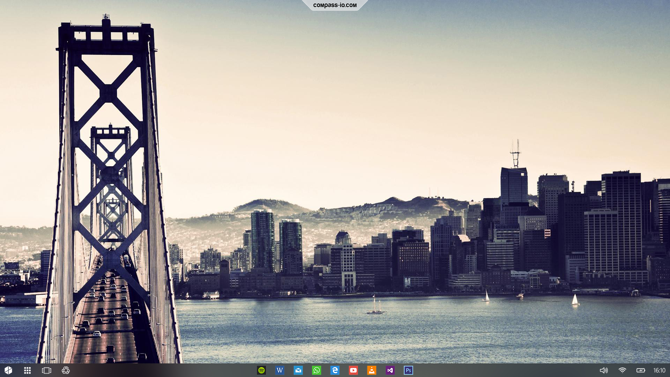Click the compass-io.com tab at top
Image resolution: width=670 pixels, height=377 pixels.
click(x=335, y=5)
